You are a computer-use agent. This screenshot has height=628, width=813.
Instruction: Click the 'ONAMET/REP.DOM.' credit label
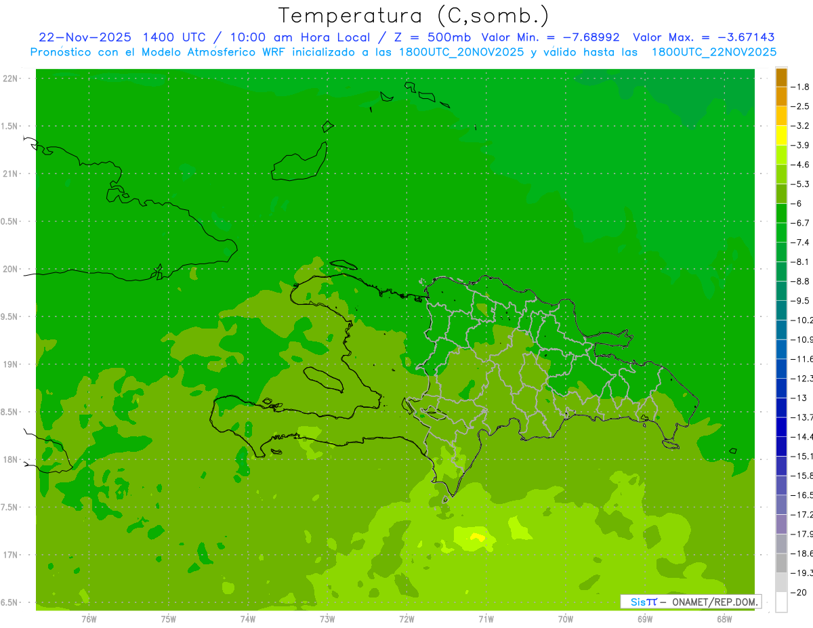(x=715, y=602)
